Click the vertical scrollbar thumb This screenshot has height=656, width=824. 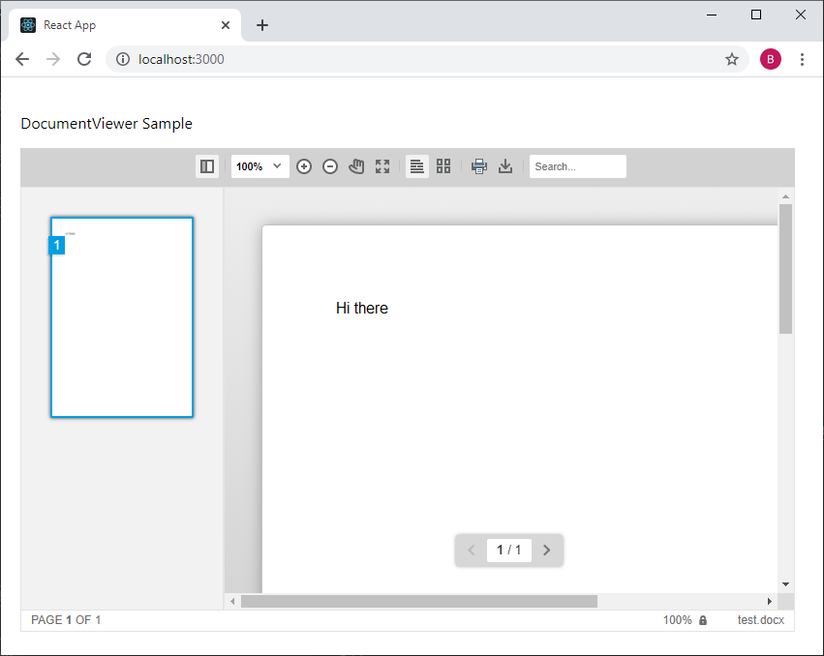tap(785, 269)
